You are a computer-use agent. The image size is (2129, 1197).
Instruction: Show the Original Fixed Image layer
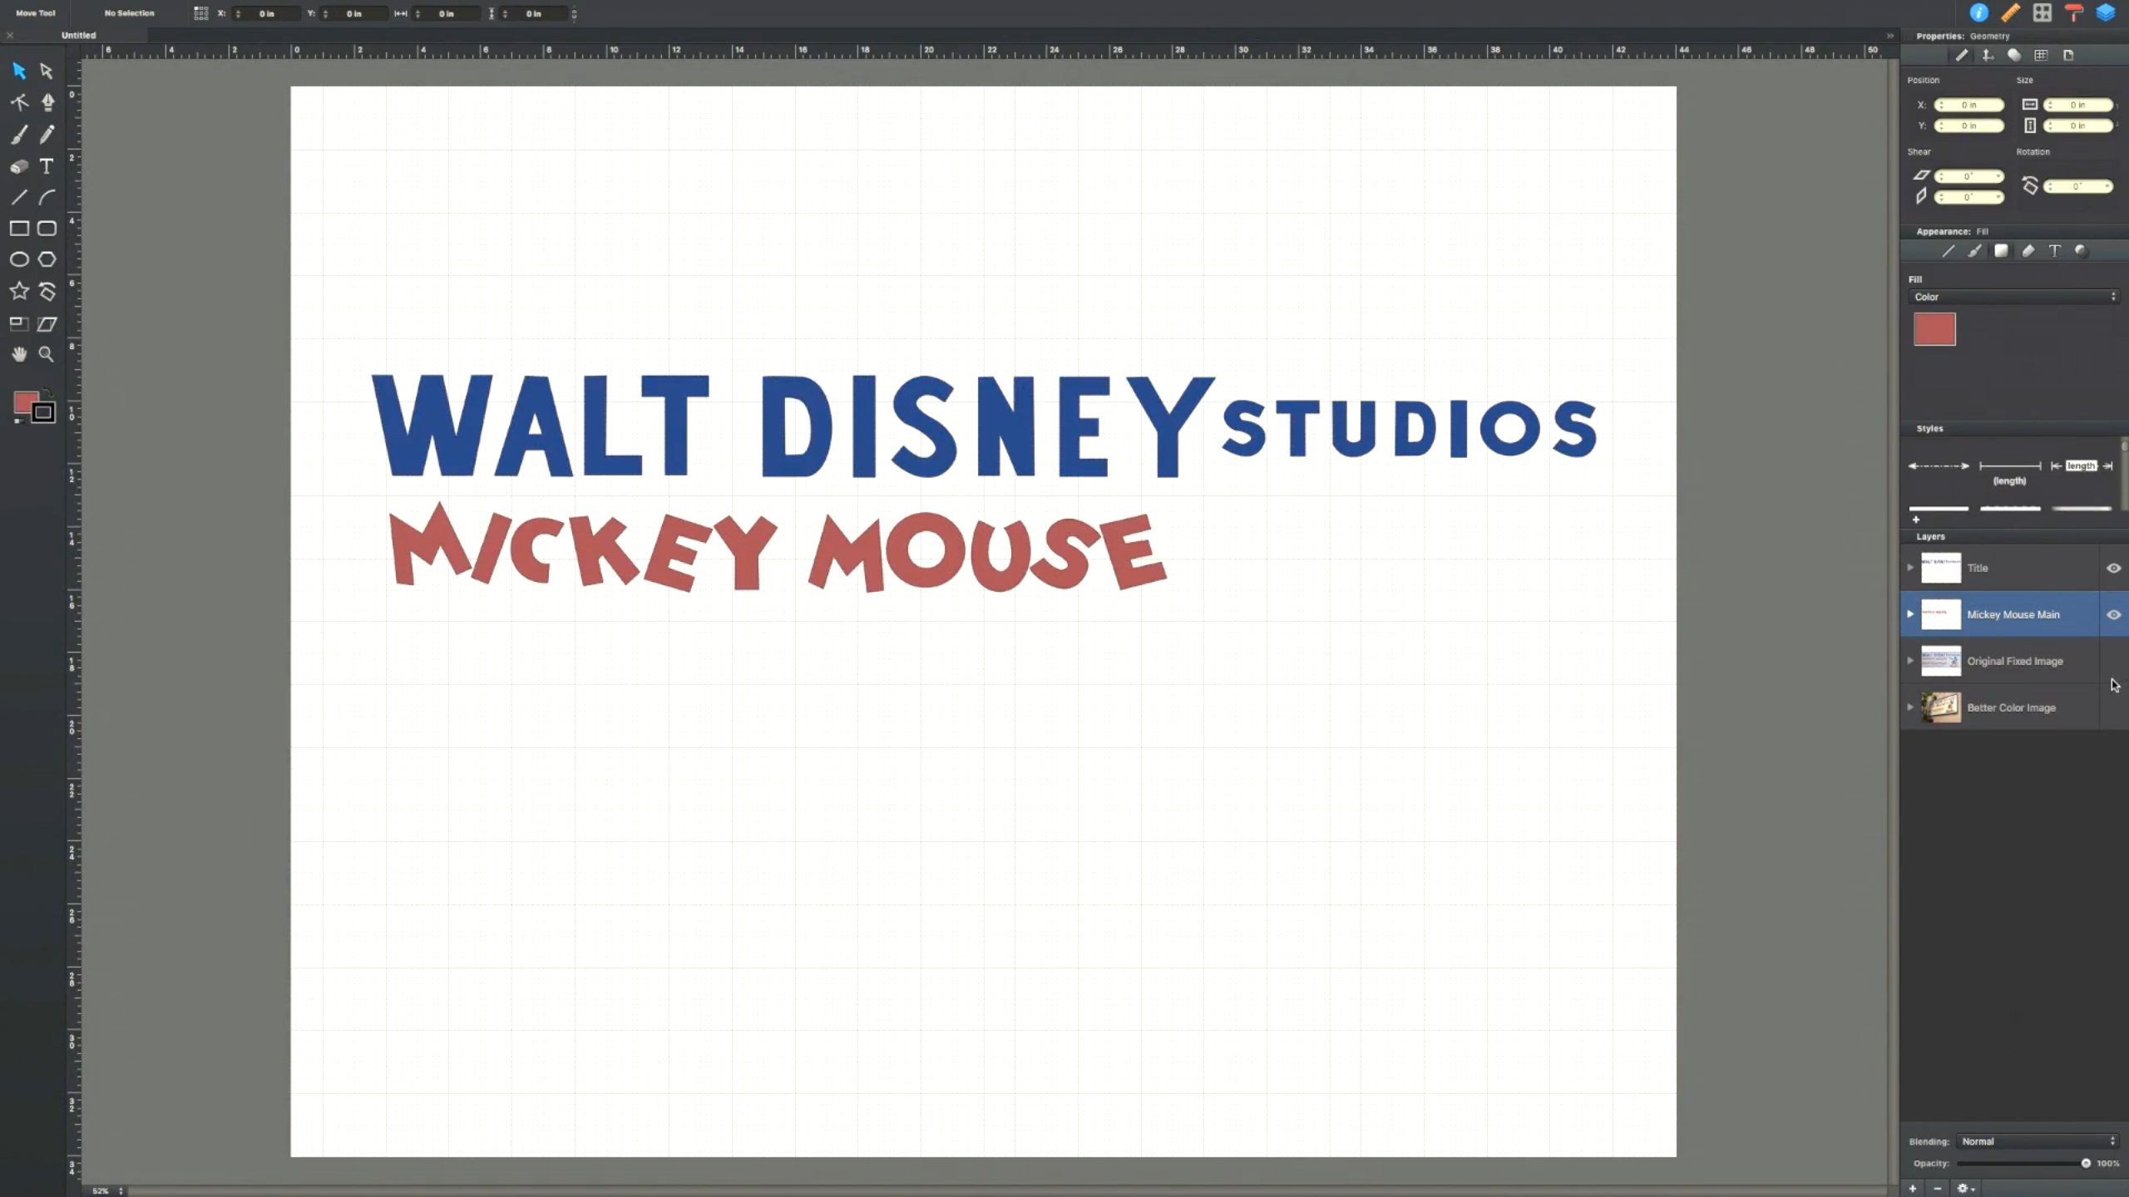pos(2113,661)
